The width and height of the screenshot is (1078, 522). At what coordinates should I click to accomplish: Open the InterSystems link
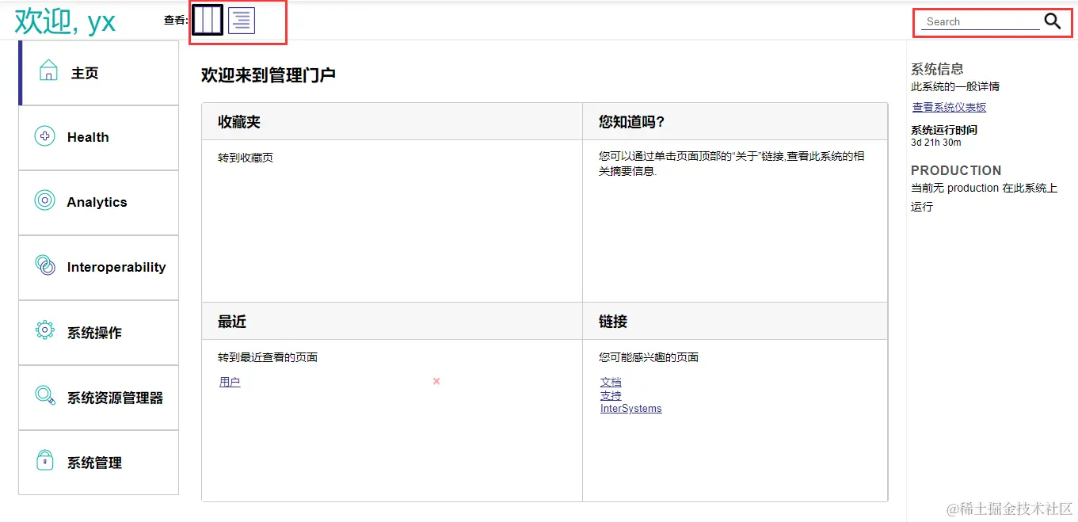tap(631, 409)
